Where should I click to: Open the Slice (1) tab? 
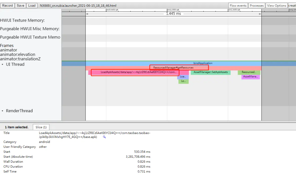point(41,127)
